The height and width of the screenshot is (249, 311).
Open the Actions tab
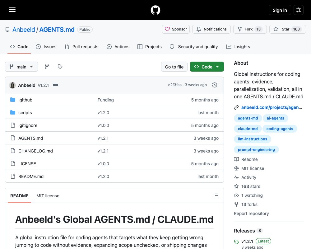pyautogui.click(x=118, y=47)
